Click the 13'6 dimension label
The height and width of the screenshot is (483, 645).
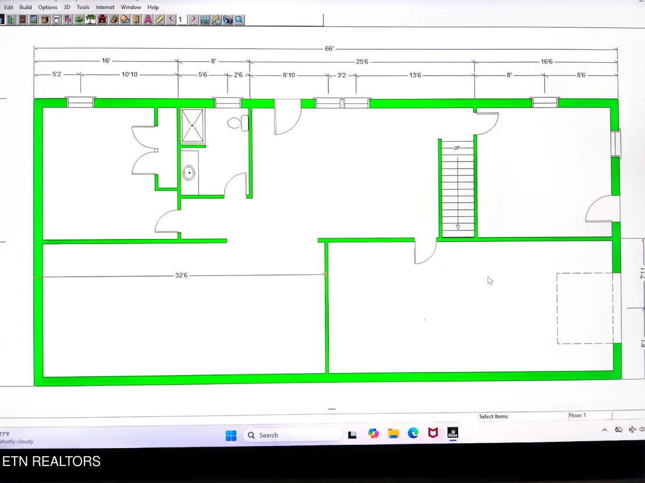tap(415, 75)
